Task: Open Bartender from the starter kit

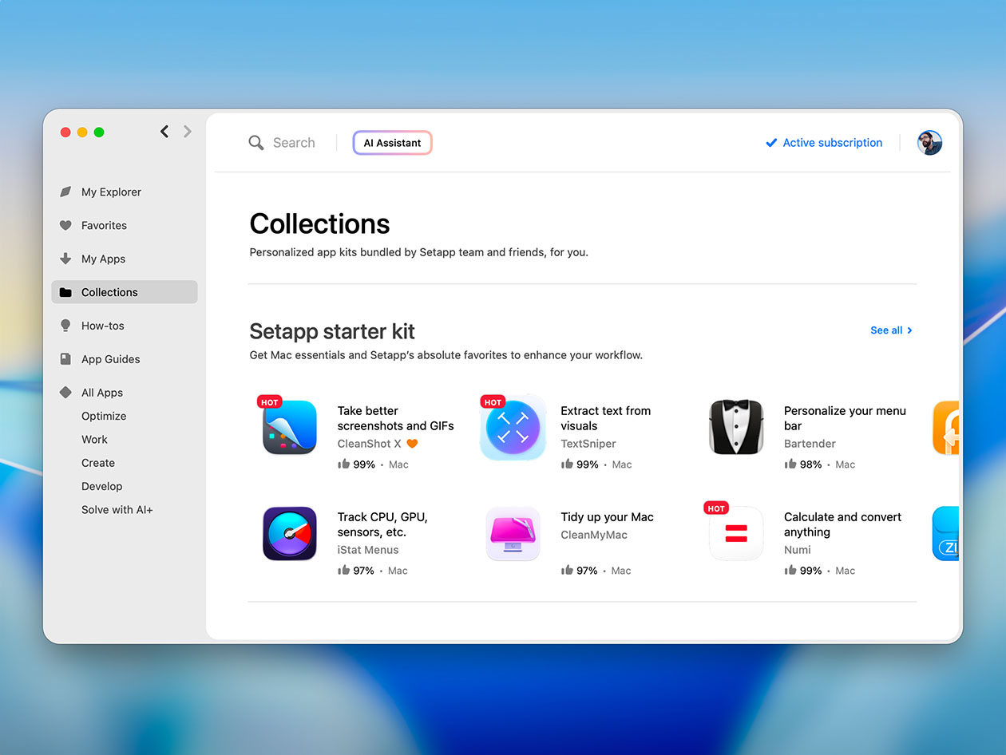Action: click(735, 427)
